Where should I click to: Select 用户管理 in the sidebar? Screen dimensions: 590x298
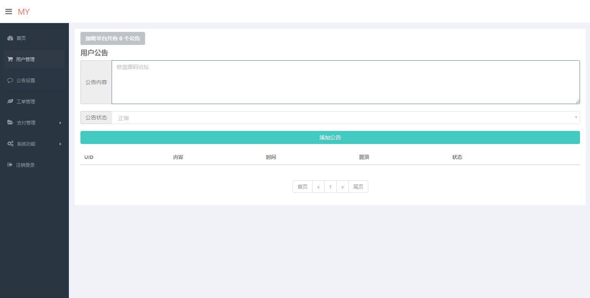coord(25,59)
